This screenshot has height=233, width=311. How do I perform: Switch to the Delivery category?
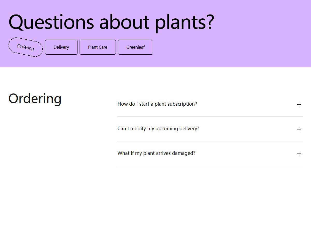pos(61,47)
